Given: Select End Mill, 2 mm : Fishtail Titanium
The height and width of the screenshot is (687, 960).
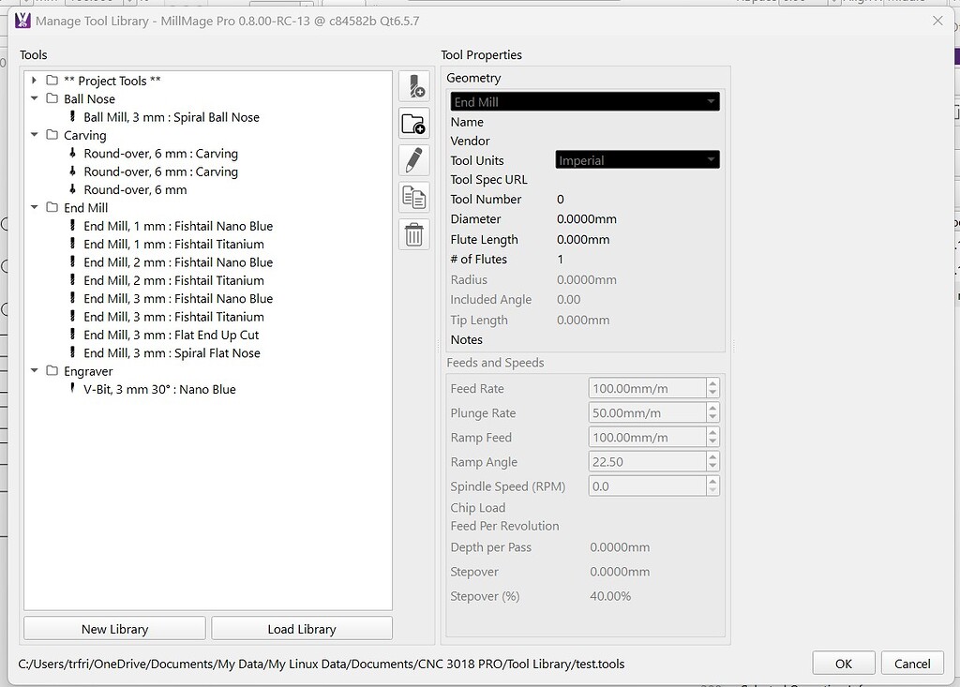Looking at the screenshot, I should point(173,280).
